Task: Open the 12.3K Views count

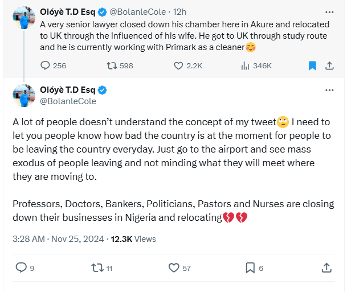Action: 133,239
